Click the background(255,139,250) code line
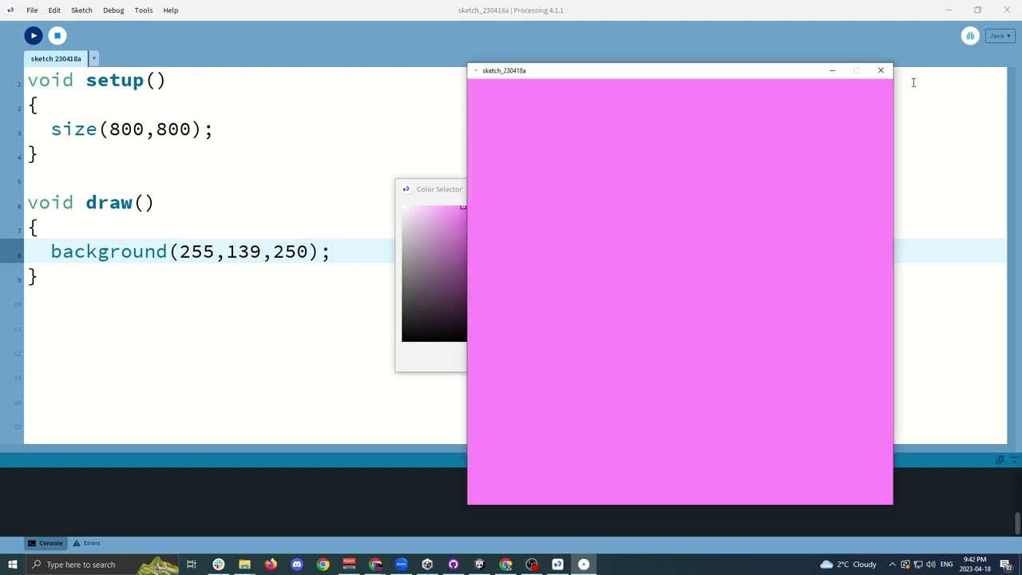Image resolution: width=1022 pixels, height=575 pixels. point(190,252)
